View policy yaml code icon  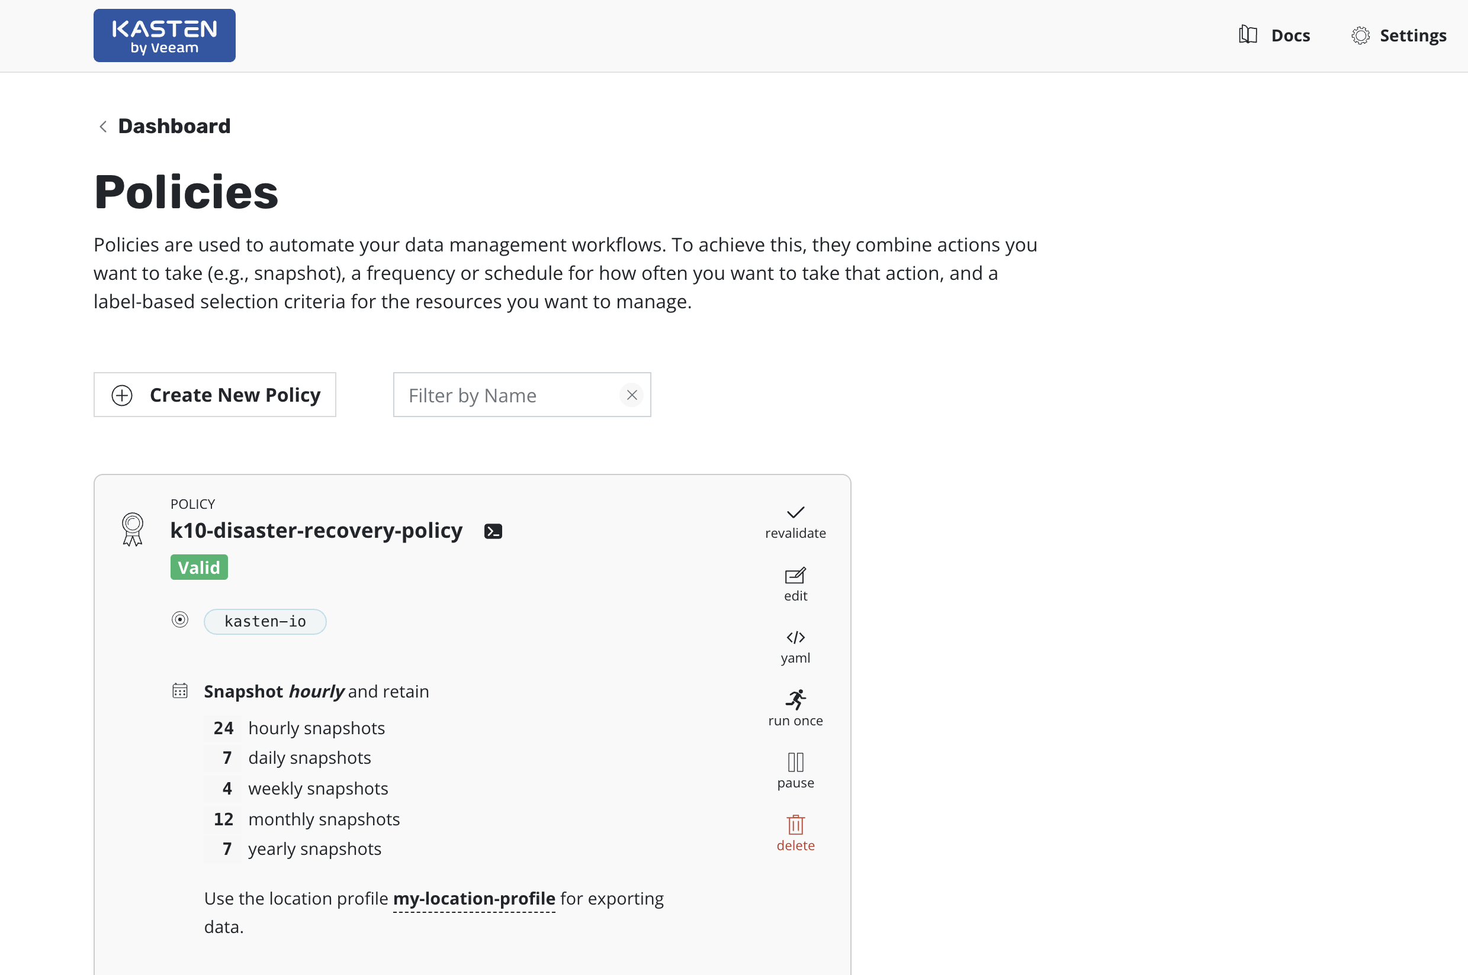coord(795,637)
